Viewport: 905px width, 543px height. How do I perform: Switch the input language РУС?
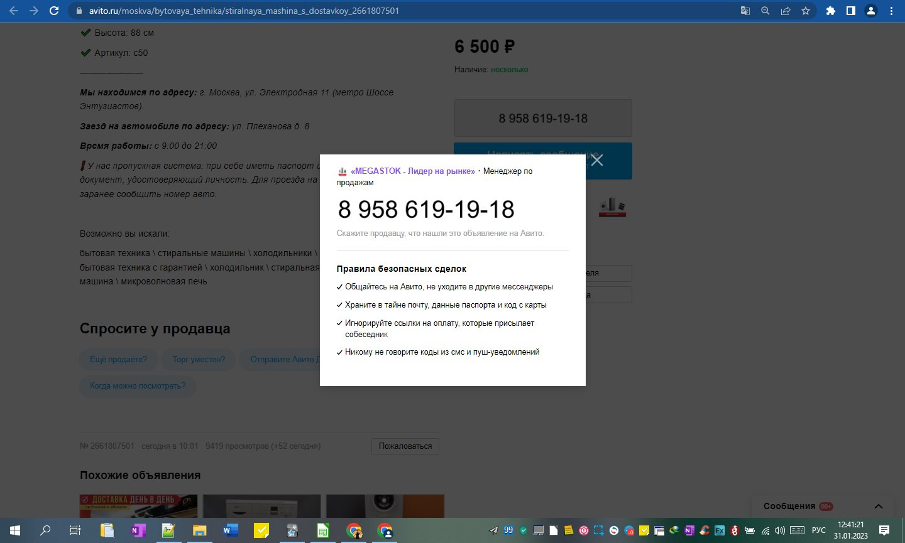[818, 530]
